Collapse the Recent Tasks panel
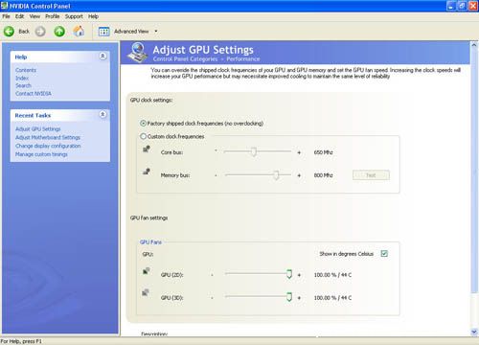This screenshot has height=345, width=479. tap(103, 114)
